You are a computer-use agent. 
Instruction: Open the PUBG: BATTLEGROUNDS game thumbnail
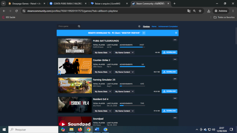tap(75, 47)
